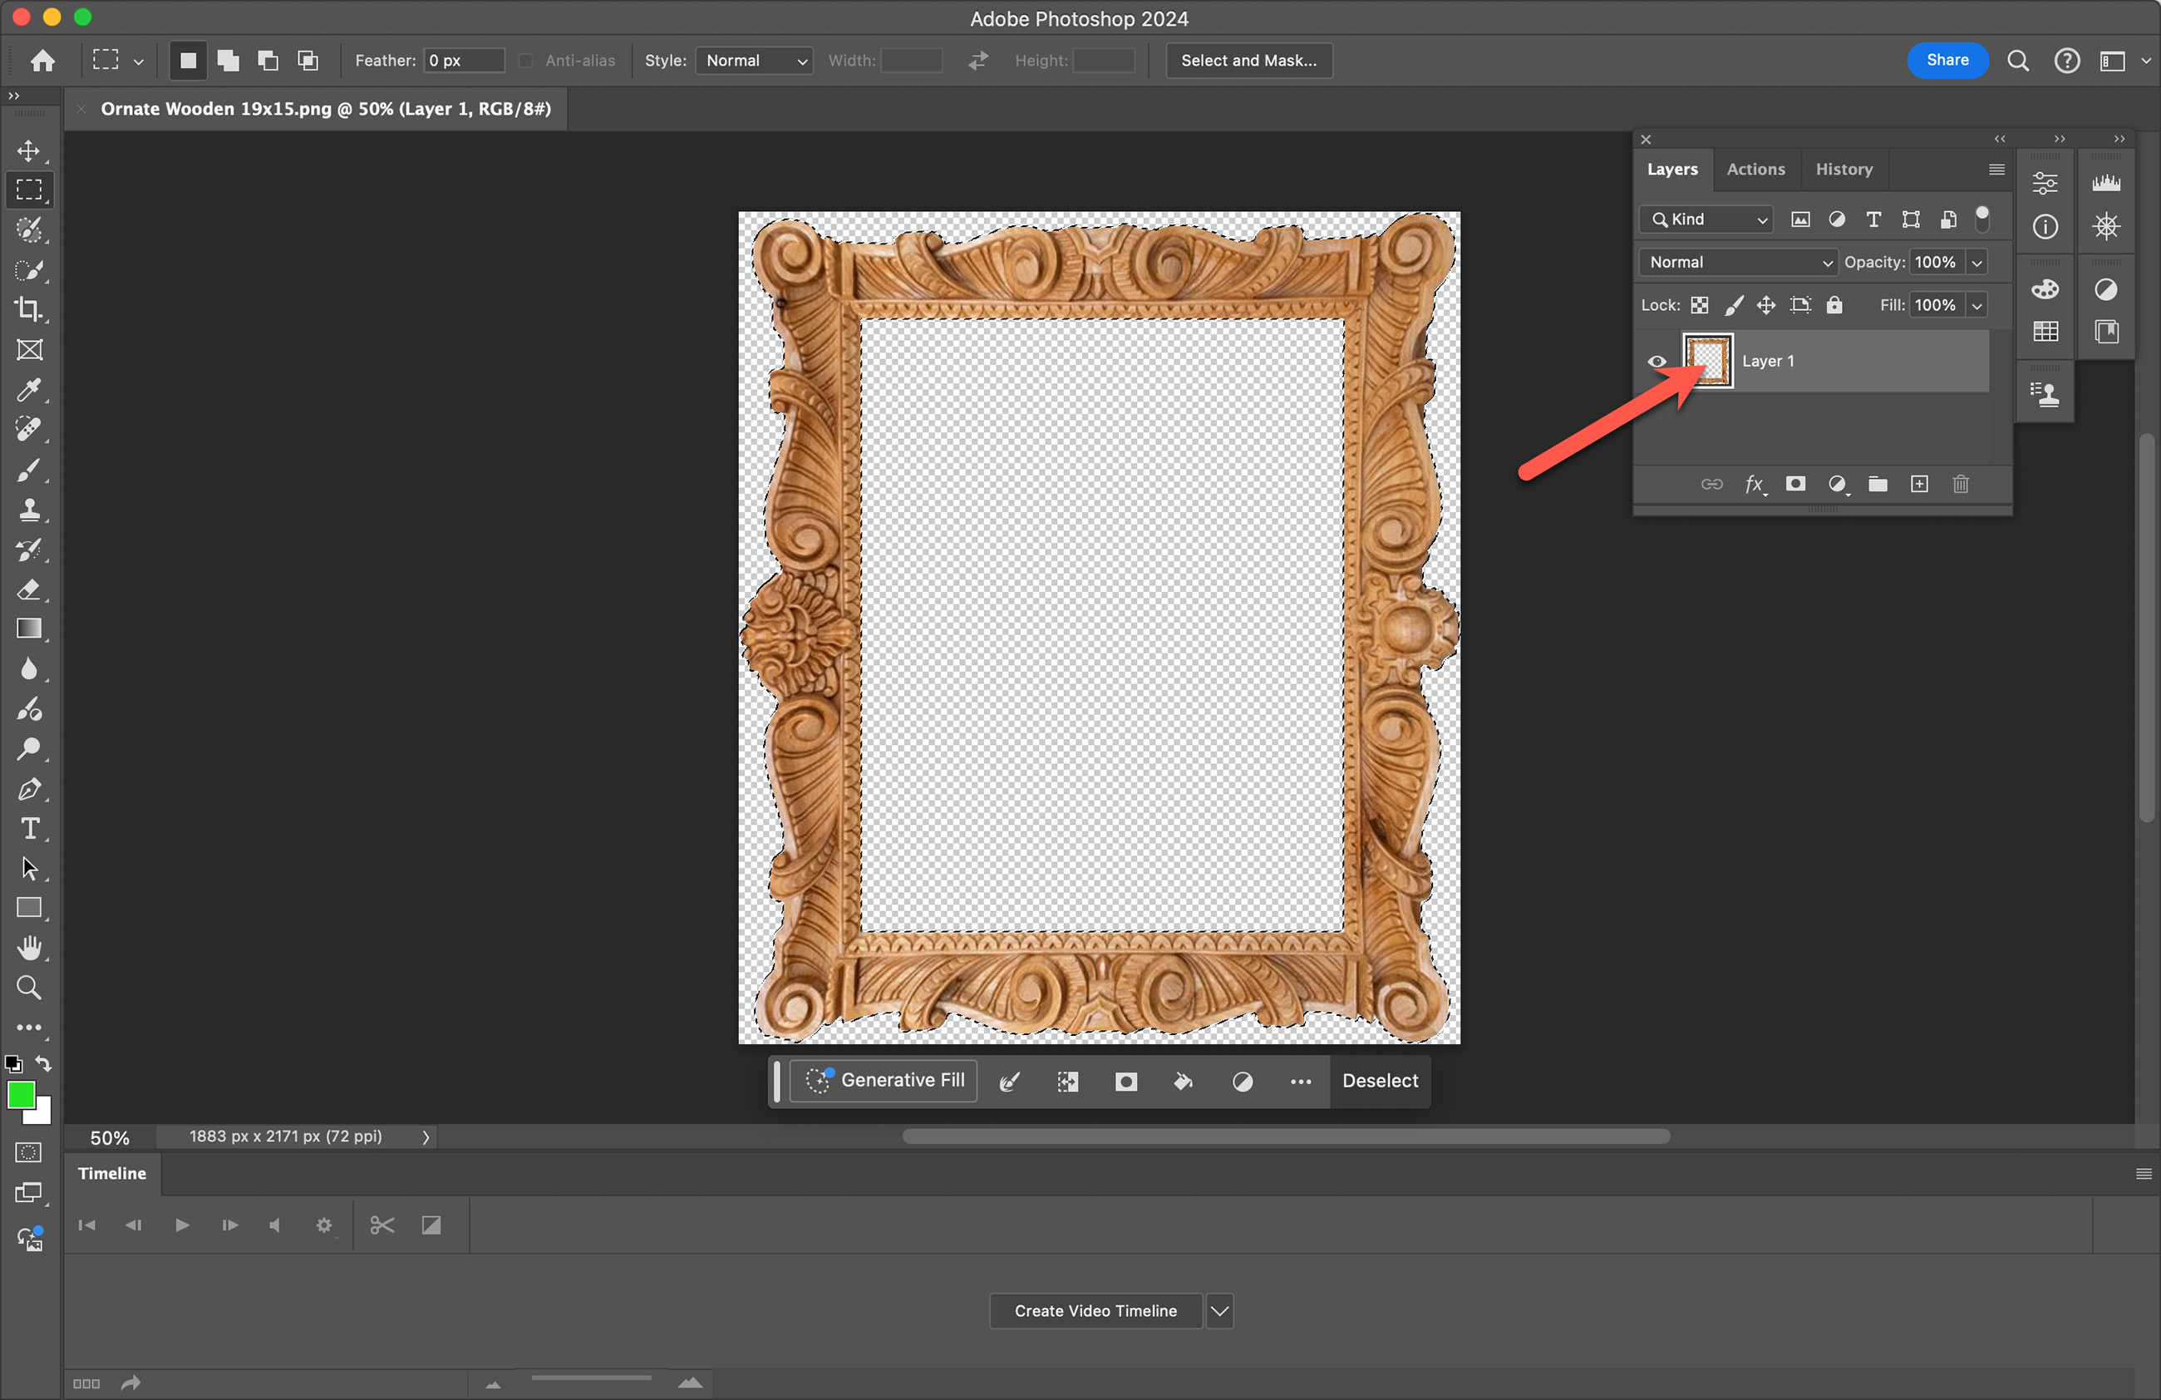The image size is (2161, 1400).
Task: Click the green foreground color swatch
Action: (21, 1095)
